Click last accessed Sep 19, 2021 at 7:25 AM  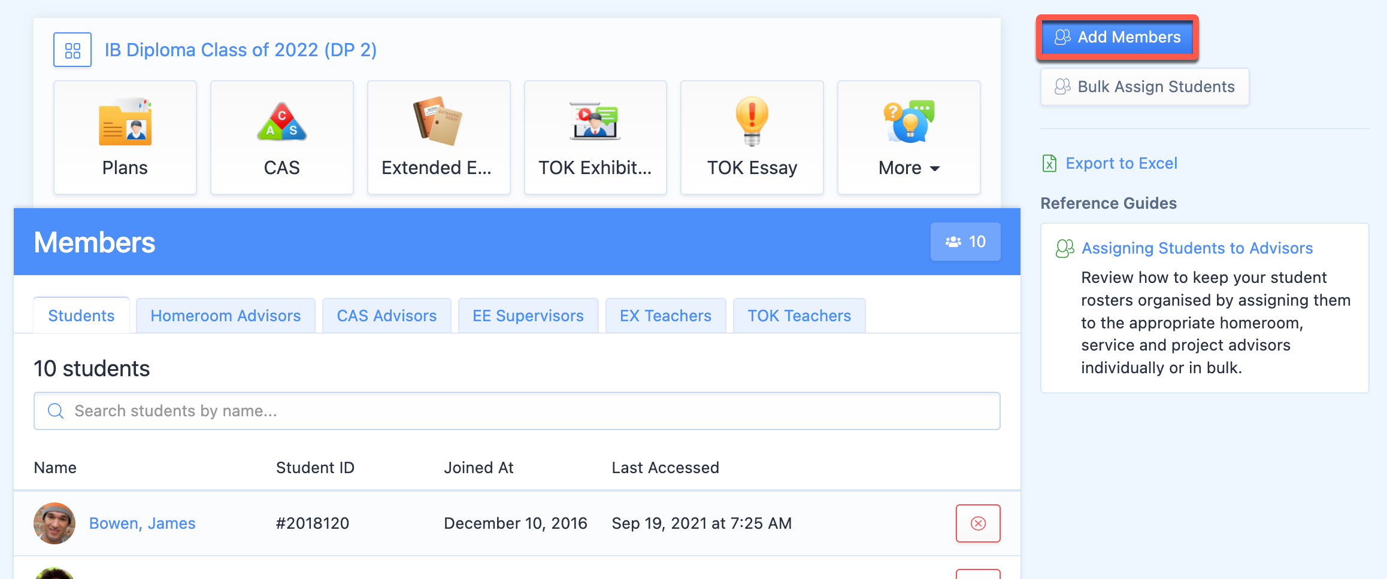click(x=702, y=523)
